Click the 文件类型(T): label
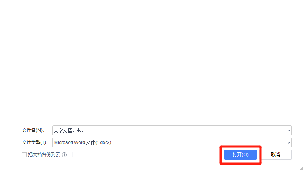This screenshot has height=171, width=304. coord(35,142)
